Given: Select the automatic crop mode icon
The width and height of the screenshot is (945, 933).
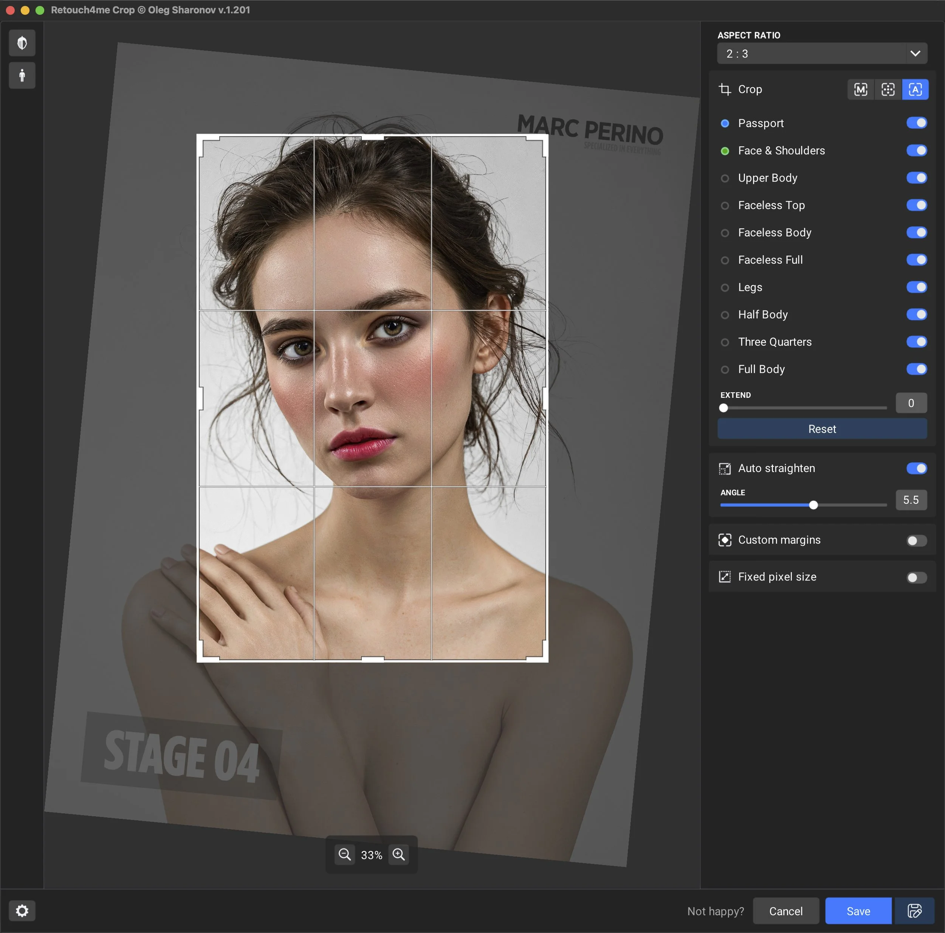Looking at the screenshot, I should [x=915, y=89].
